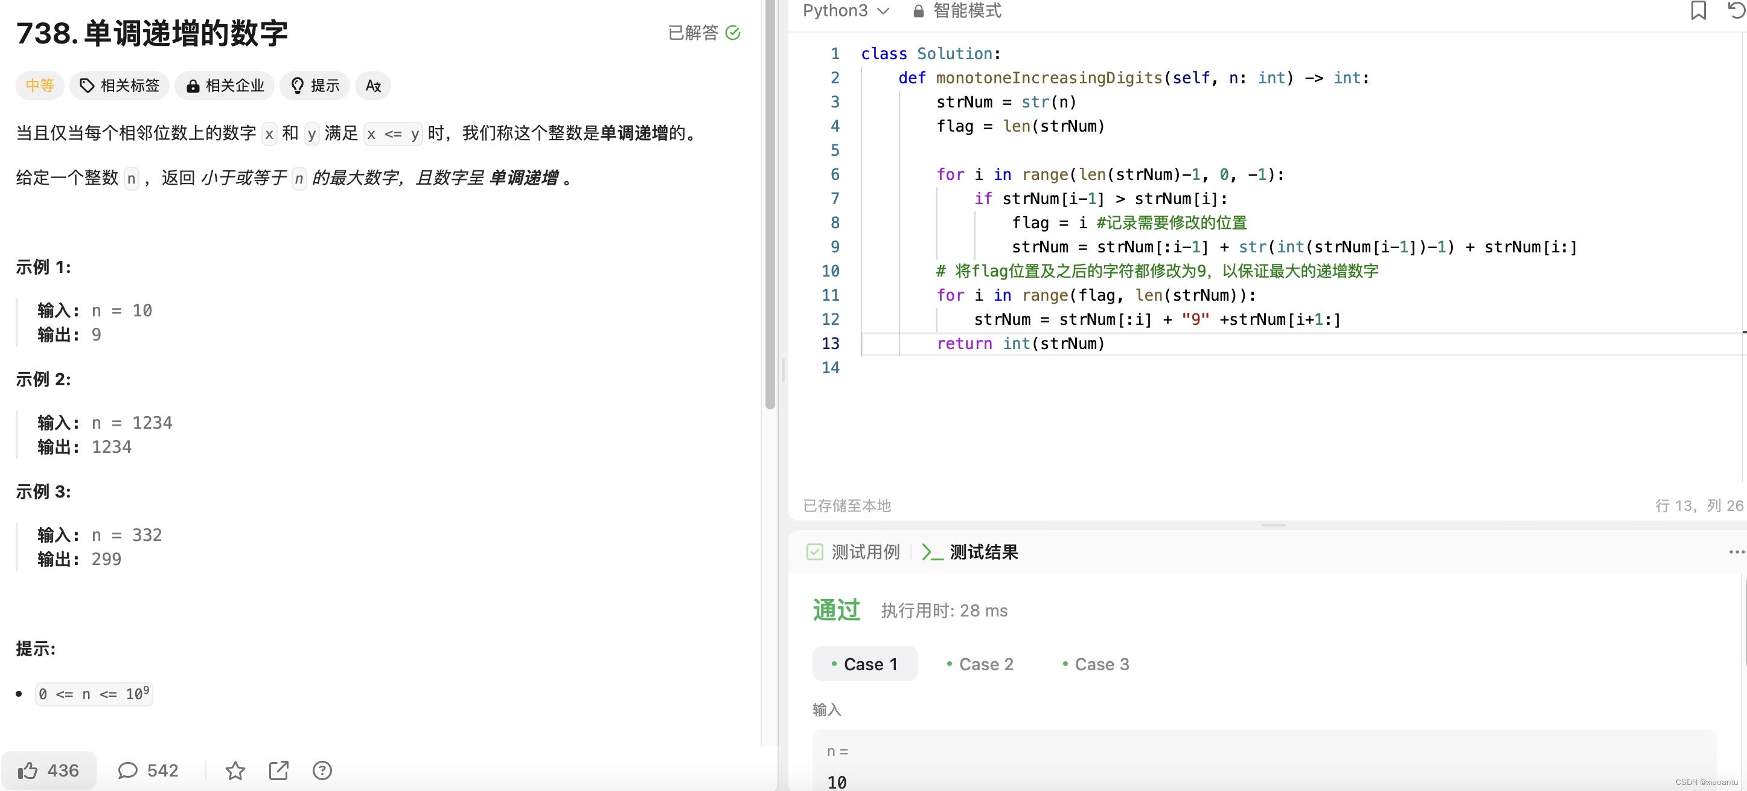Click the reset code undo icon
Screen dimensions: 1747x791
[1736, 11]
